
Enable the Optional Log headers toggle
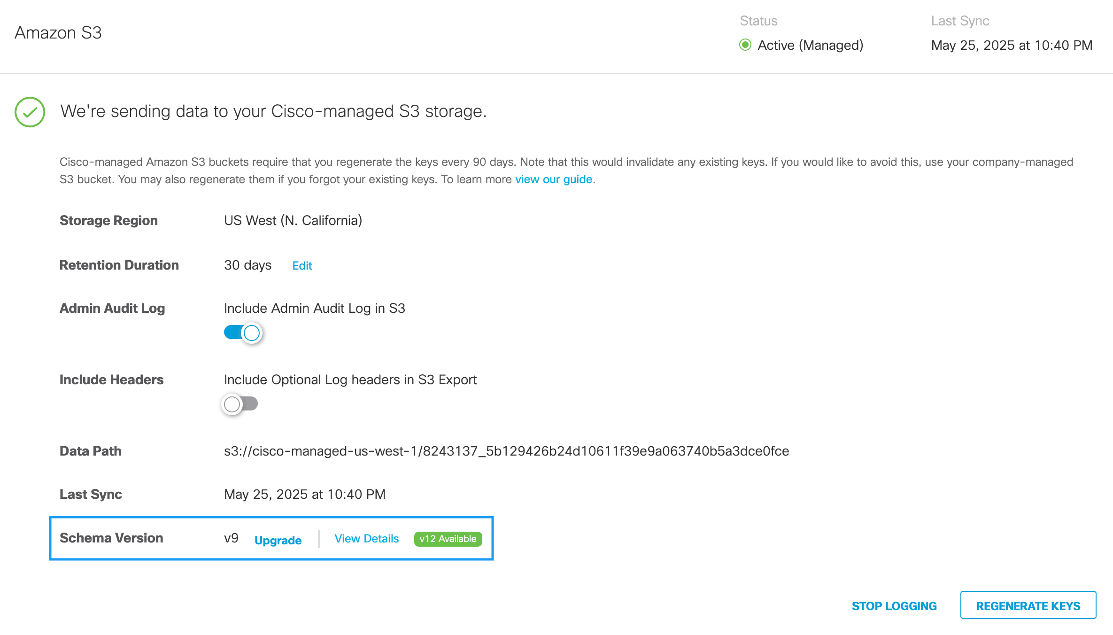coord(240,404)
